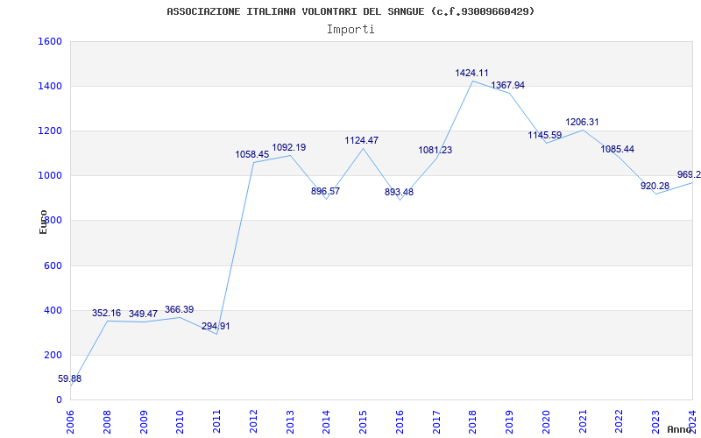Click the 2015 x-axis year label
Viewport: 701px width, 438px height.
coord(363,421)
